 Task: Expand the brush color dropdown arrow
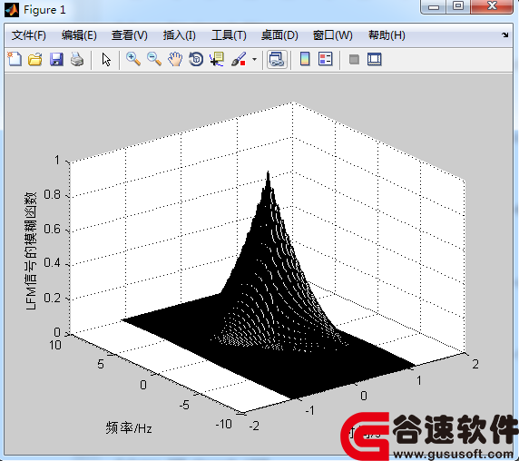(x=254, y=60)
